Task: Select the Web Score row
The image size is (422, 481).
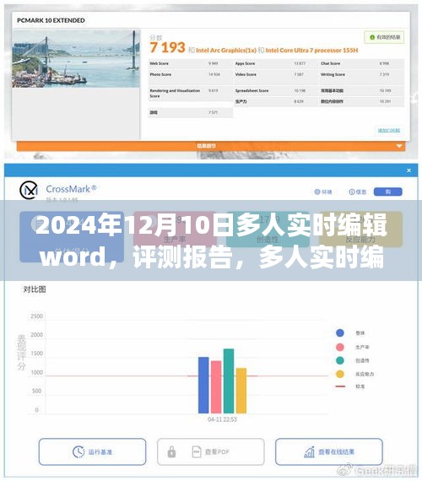Action: [x=191, y=63]
